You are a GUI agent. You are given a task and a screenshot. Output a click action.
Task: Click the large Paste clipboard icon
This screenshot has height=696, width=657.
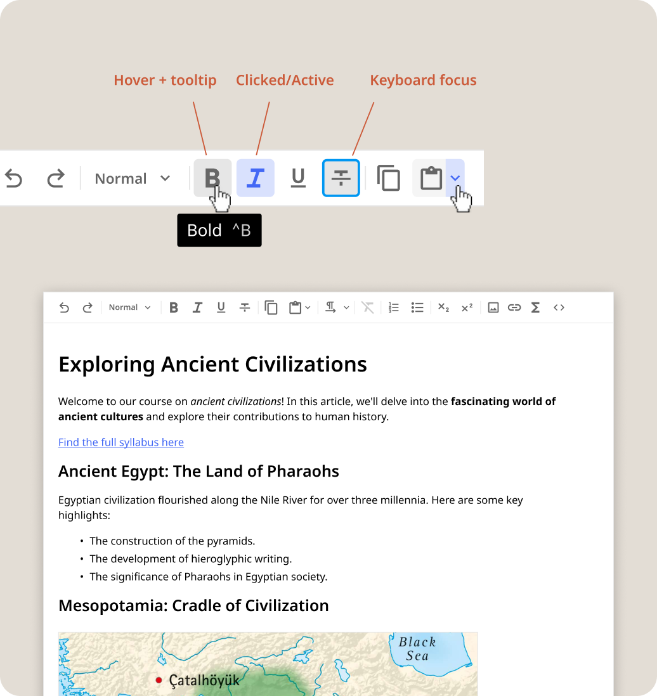click(430, 178)
